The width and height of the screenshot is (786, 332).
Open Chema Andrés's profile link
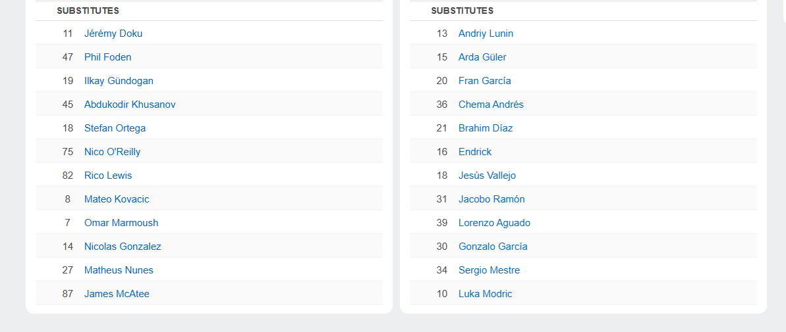[x=491, y=105]
